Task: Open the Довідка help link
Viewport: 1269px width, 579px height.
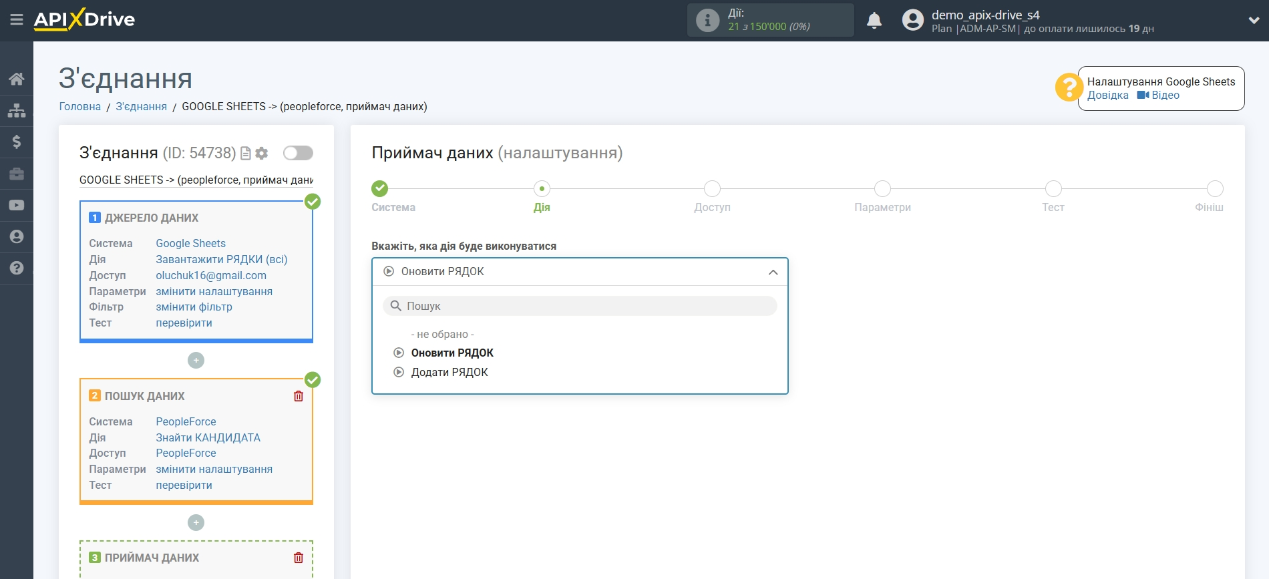Action: 1108,95
